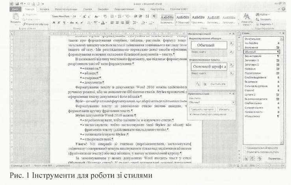
Task: Click the multilevel list icon
Action: pos(128,16)
